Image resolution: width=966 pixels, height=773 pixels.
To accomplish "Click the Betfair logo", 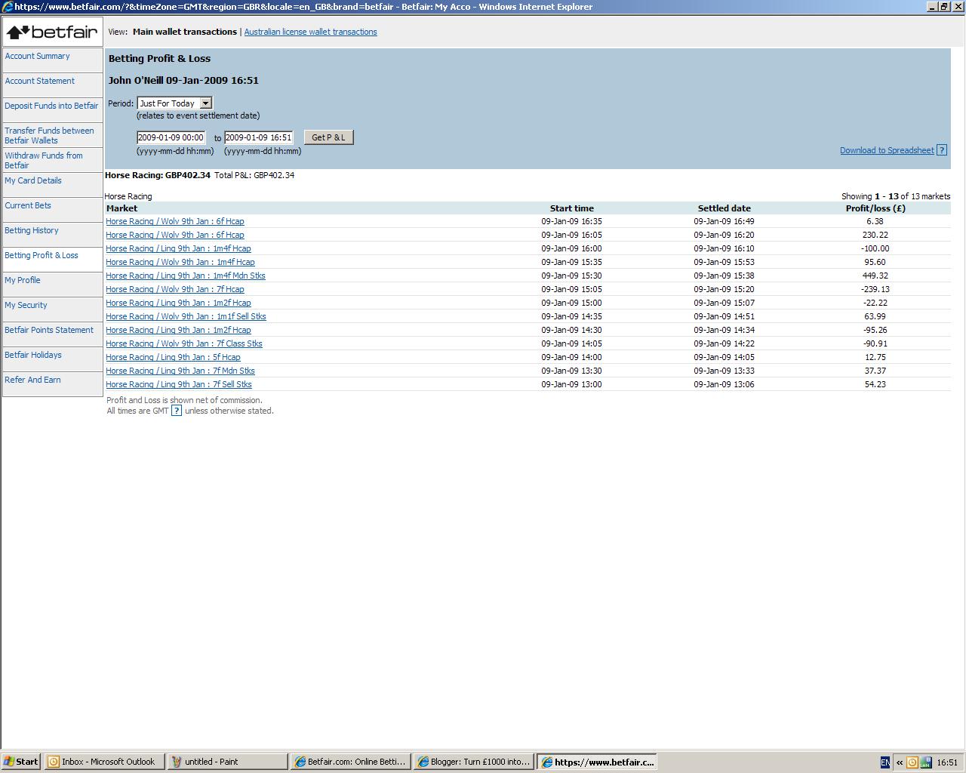I will coord(52,32).
